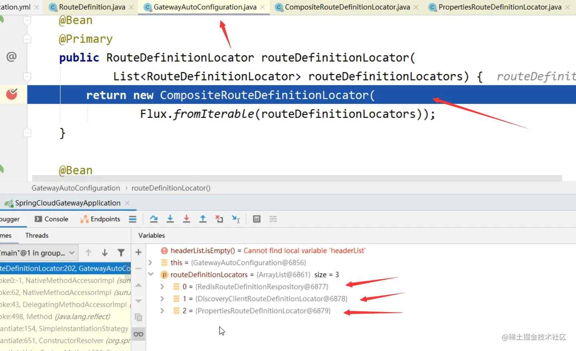Switch to the Threads tab

37,235
